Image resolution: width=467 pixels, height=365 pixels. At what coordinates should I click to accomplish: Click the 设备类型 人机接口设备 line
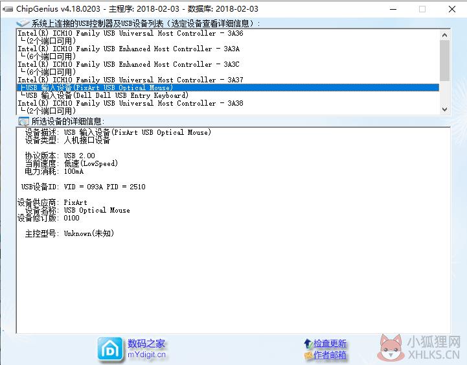pyautogui.click(x=67, y=140)
